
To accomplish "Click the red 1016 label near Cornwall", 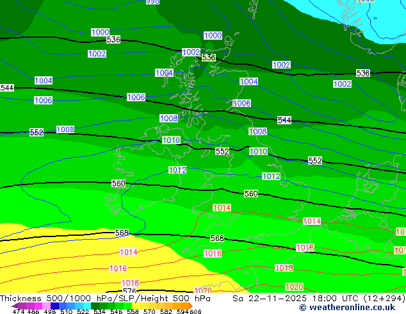I will [213, 253].
